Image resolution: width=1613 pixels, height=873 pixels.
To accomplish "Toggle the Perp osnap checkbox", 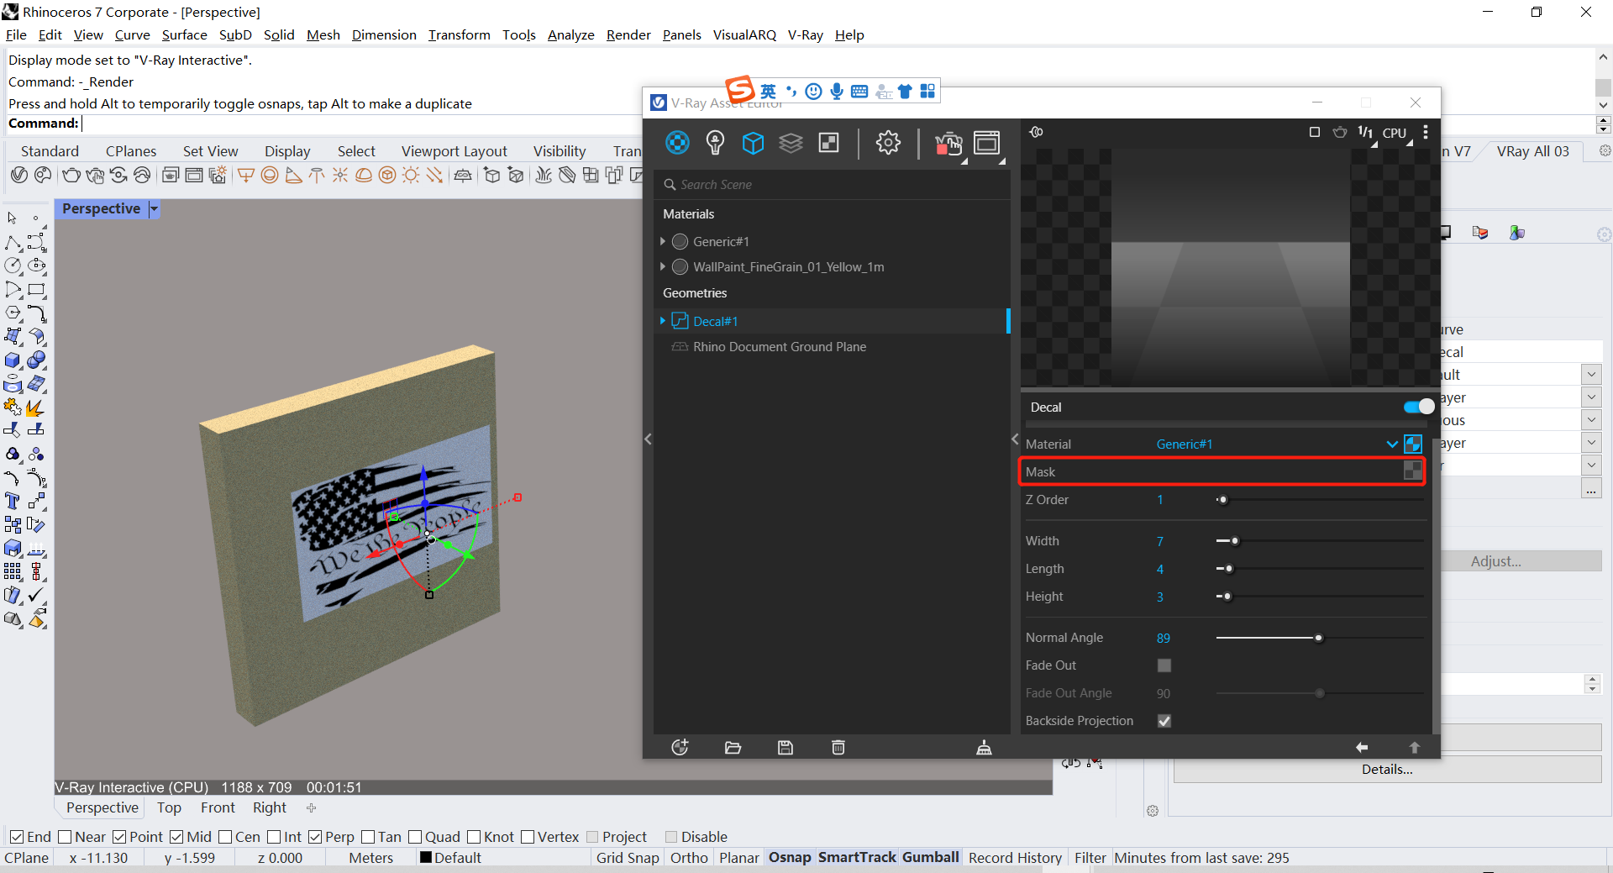I will point(315,837).
